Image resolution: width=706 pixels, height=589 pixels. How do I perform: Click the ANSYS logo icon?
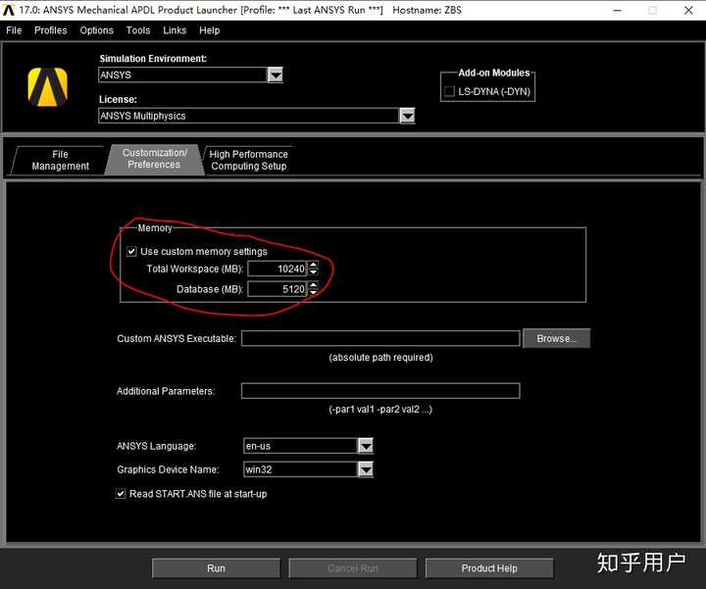(x=47, y=87)
